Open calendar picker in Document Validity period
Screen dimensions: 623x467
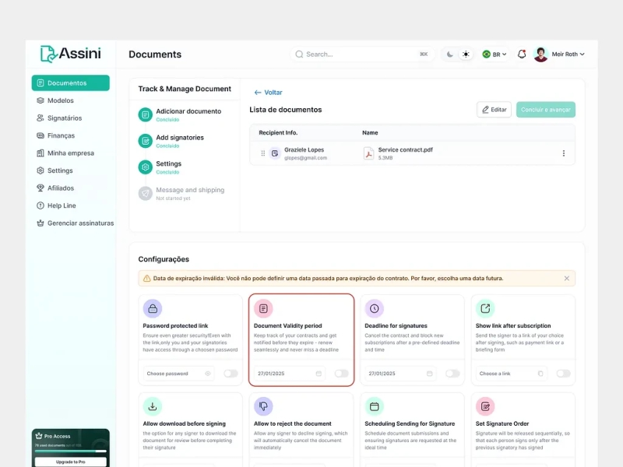click(x=319, y=374)
